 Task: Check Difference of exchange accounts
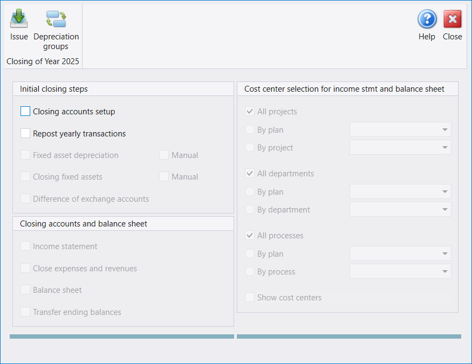pyautogui.click(x=25, y=199)
